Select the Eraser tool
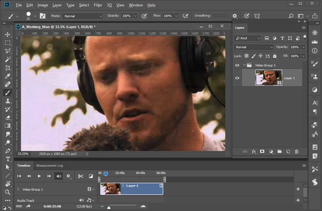 [8, 117]
